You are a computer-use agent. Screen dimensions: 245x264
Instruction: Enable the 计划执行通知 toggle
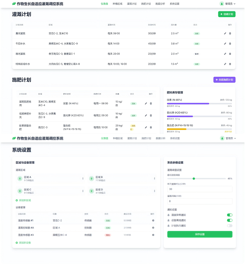click(x=229, y=226)
